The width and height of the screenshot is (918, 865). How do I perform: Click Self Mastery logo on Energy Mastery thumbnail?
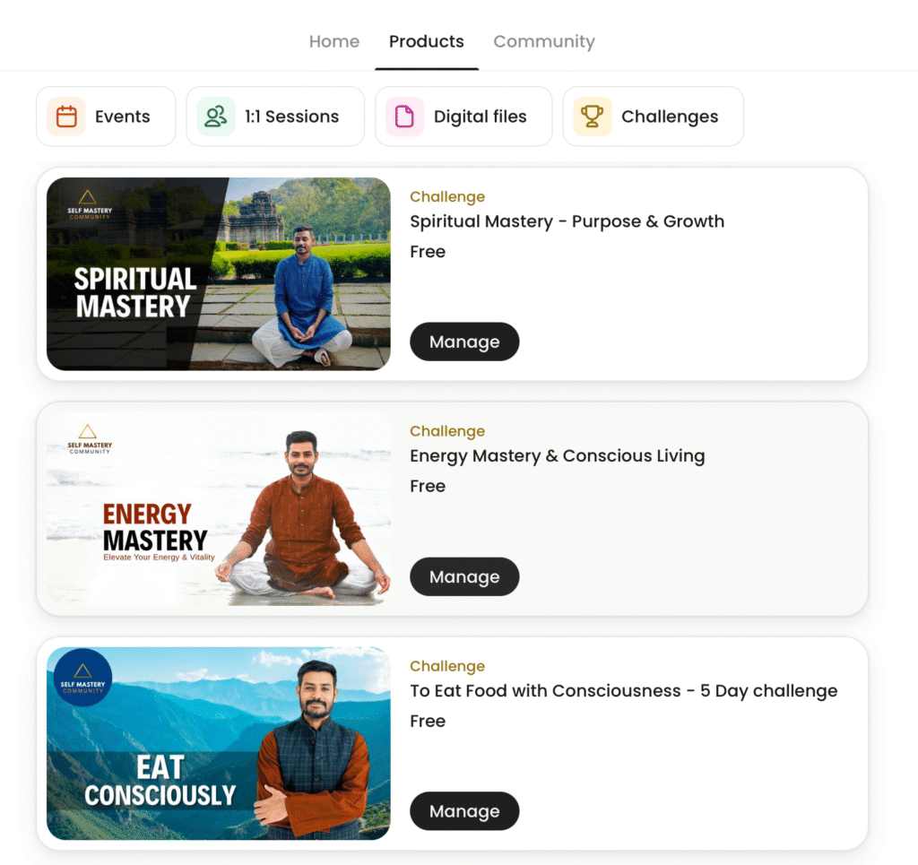pos(89,439)
